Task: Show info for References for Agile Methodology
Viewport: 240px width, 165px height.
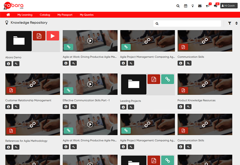Action: click(x=8, y=147)
